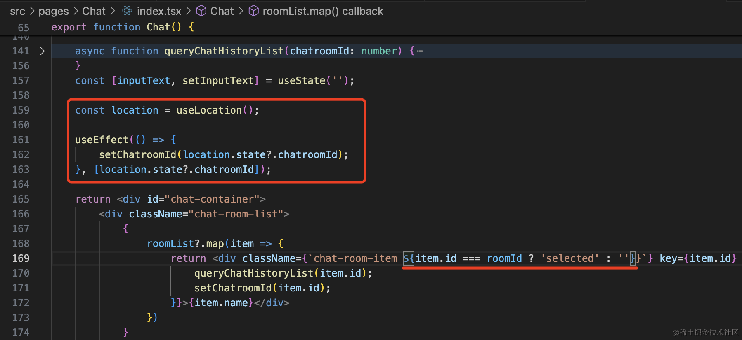742x340 pixels.
Task: Select the Chat folder breadcrumb after pages
Action: (x=94, y=11)
